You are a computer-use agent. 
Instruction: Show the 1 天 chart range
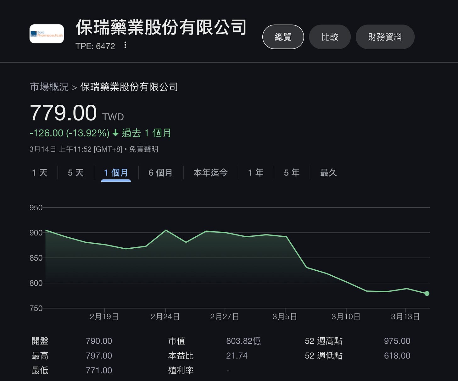tap(40, 173)
